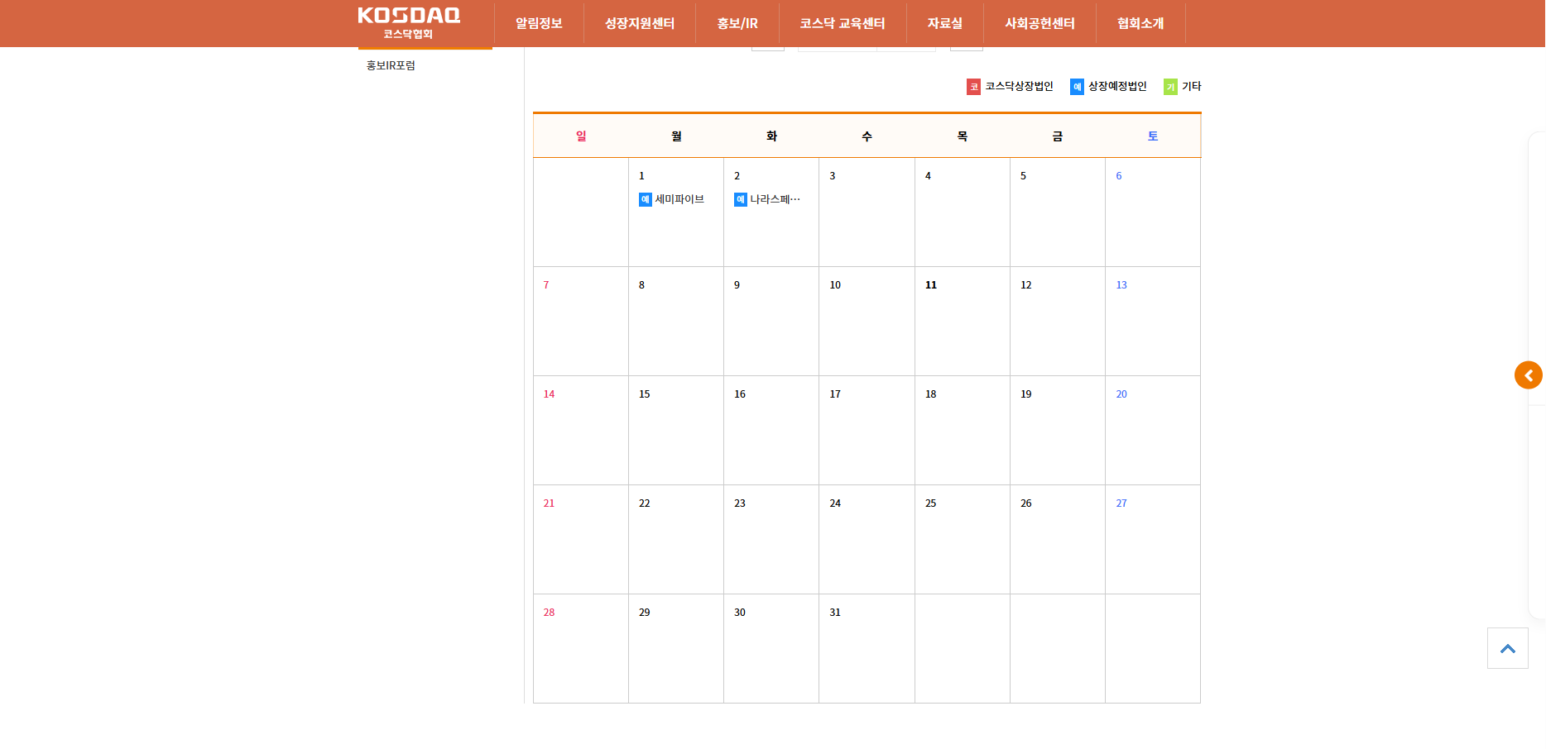Expand the orange side panel arrow
The height and width of the screenshot is (749, 1546).
(1528, 375)
